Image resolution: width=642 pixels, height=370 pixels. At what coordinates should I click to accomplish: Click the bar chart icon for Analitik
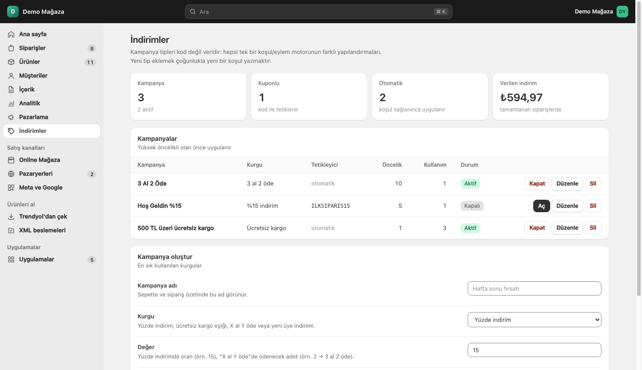point(11,103)
